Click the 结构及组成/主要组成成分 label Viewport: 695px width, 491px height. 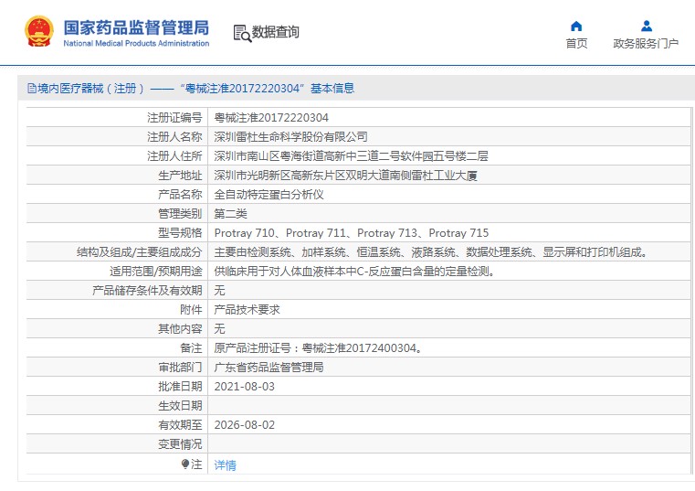click(139, 252)
